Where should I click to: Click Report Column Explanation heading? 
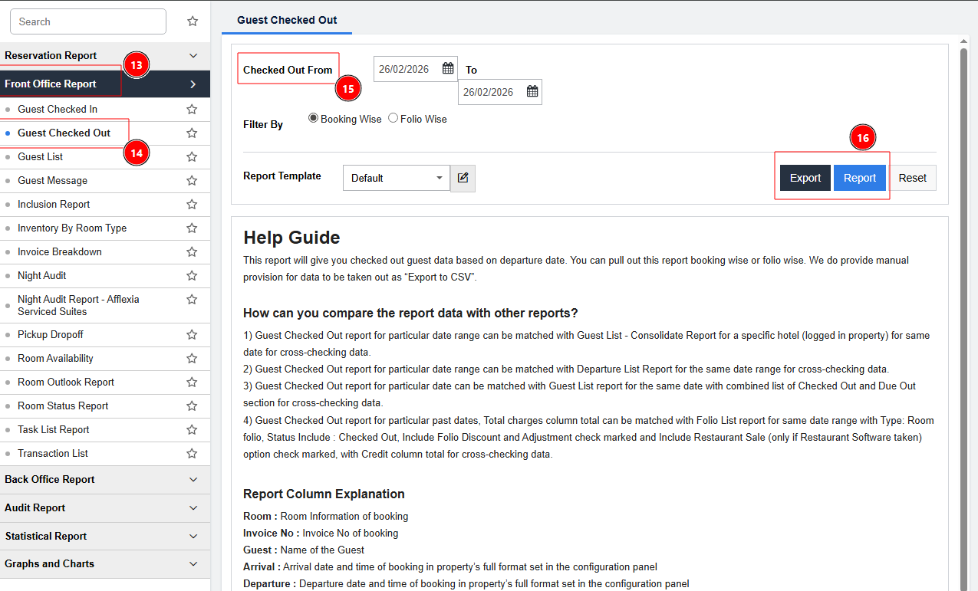coord(324,494)
